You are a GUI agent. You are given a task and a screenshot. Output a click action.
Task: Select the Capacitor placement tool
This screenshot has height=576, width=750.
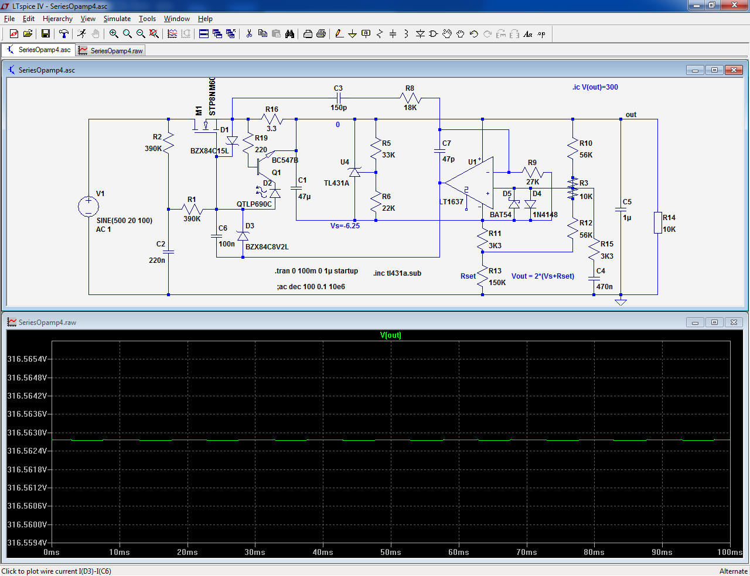[393, 34]
